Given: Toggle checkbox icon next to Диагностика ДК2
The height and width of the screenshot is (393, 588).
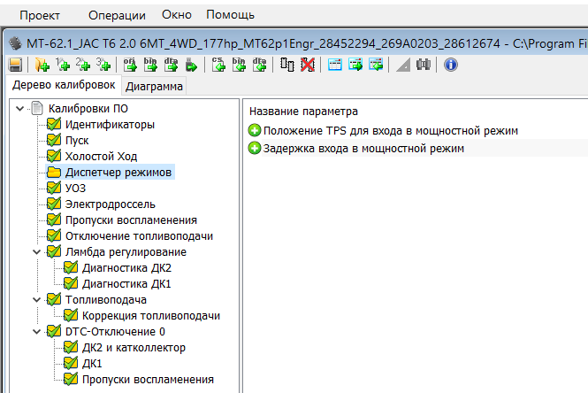Looking at the screenshot, I should coord(70,267).
